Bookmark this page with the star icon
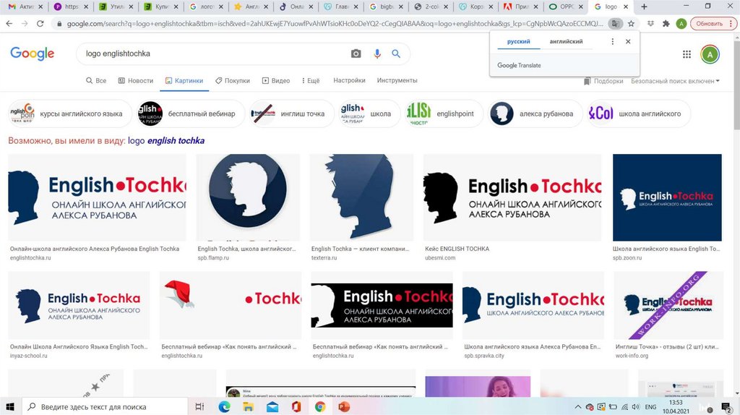This screenshot has height=415, width=740. pos(631,23)
